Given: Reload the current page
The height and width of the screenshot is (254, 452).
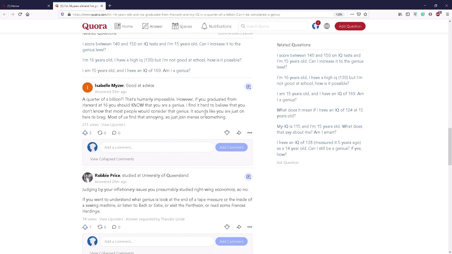Looking at the screenshot, I should tap(20, 14).
